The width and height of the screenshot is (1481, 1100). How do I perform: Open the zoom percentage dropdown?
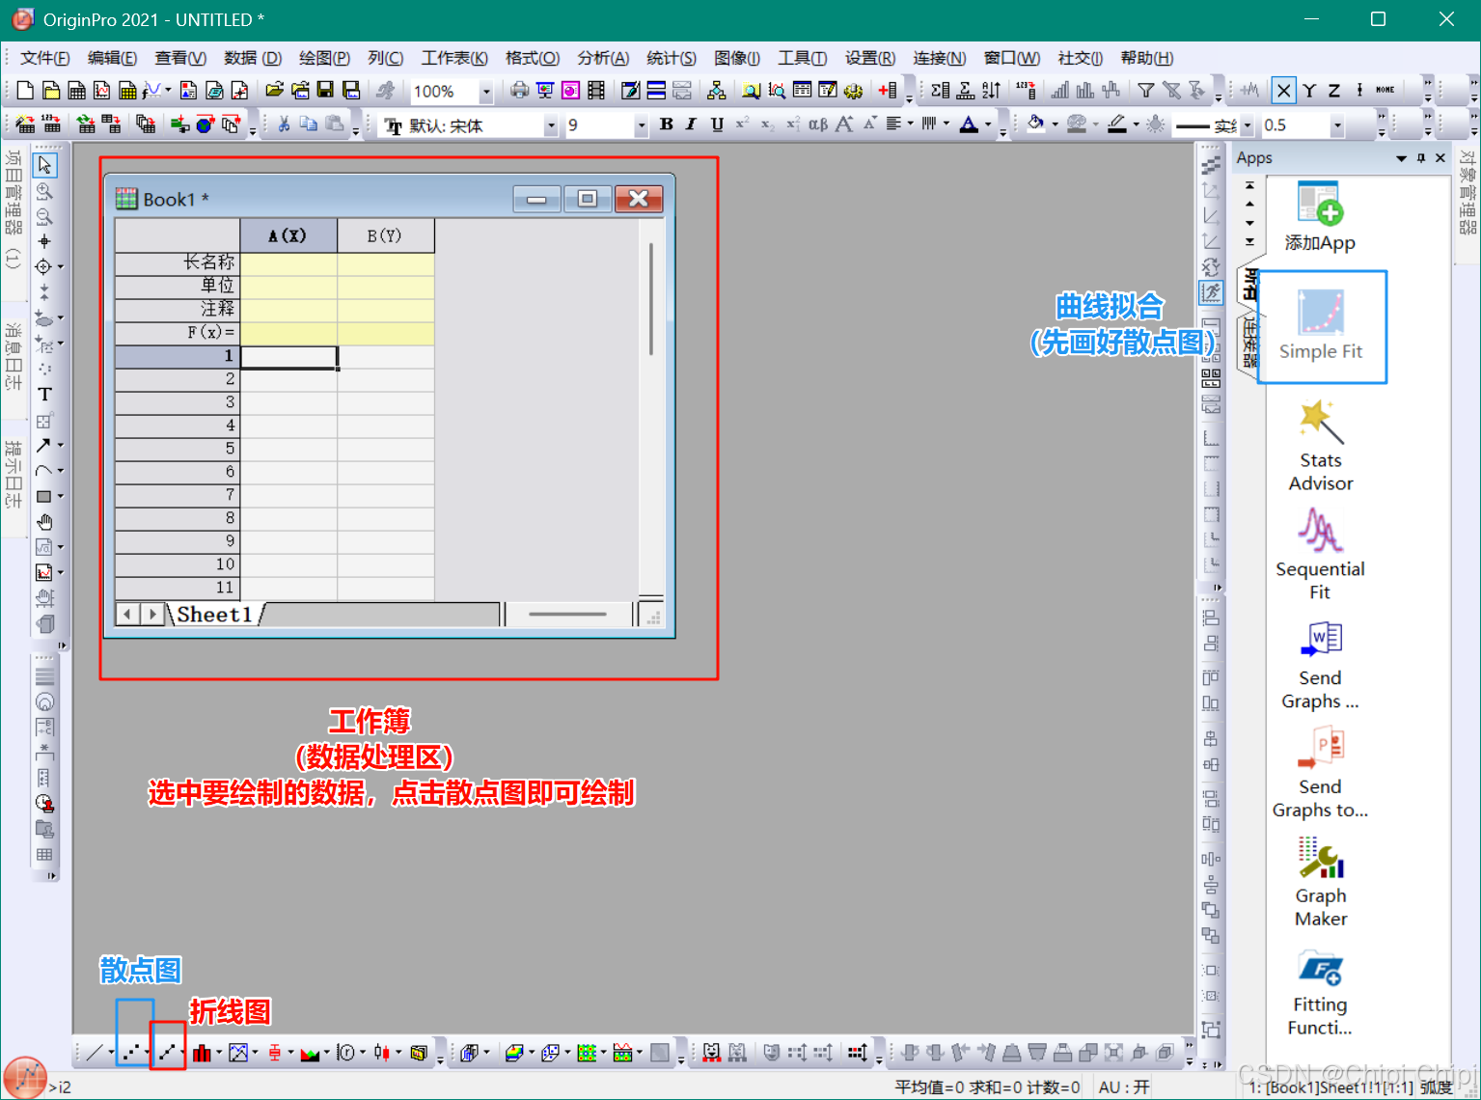tap(486, 92)
